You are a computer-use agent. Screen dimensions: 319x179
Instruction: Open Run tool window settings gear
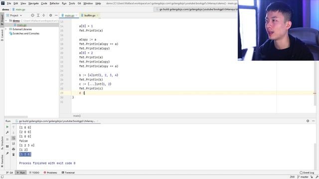308,121
